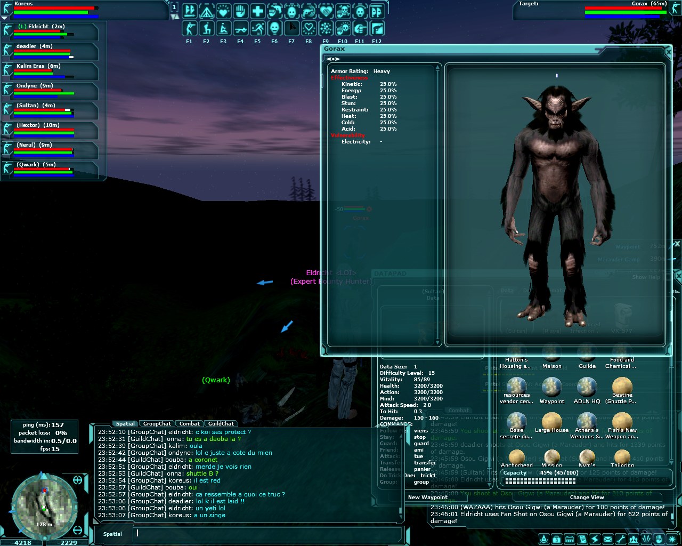Switch to the GroupChat tab
Screen dimensions: 682x546
[157, 424]
